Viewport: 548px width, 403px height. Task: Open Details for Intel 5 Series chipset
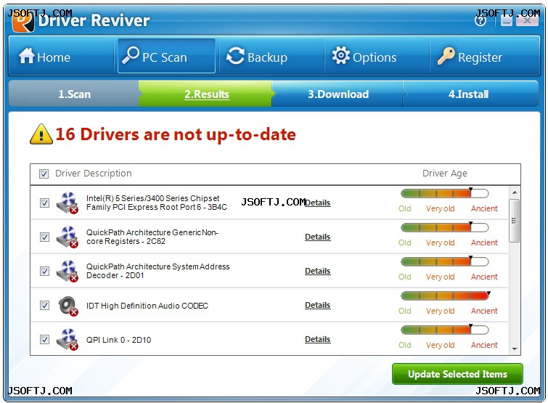317,203
